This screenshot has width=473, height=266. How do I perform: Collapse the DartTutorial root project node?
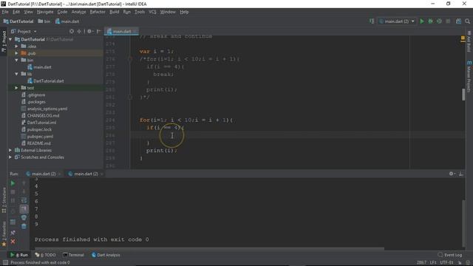click(x=10, y=39)
